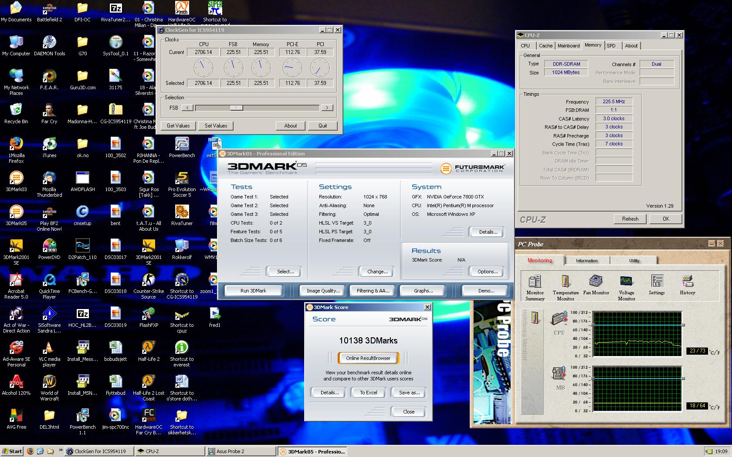Image resolution: width=732 pixels, height=457 pixels.
Task: Click Demo button in 3DMark05
Action: pos(486,291)
